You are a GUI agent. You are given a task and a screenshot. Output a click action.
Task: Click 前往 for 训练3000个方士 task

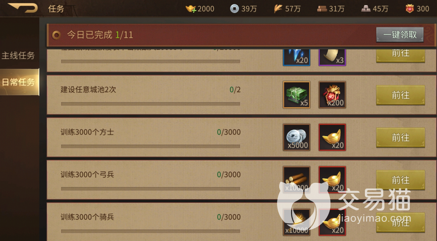click(400, 138)
